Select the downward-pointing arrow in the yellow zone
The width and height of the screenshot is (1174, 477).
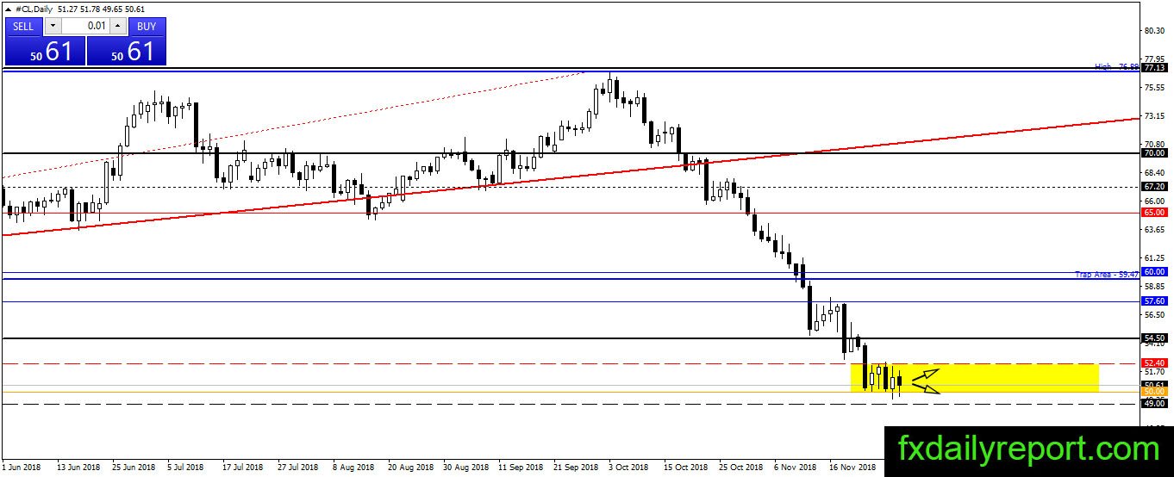pos(927,388)
